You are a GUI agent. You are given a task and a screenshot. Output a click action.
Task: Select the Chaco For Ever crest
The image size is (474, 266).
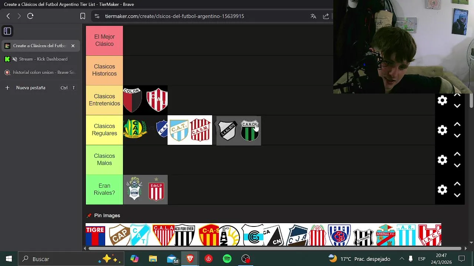(184, 235)
